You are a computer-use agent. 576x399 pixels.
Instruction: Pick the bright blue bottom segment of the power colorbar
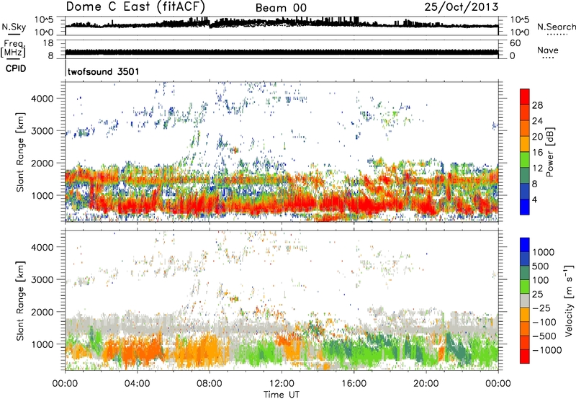(525, 207)
